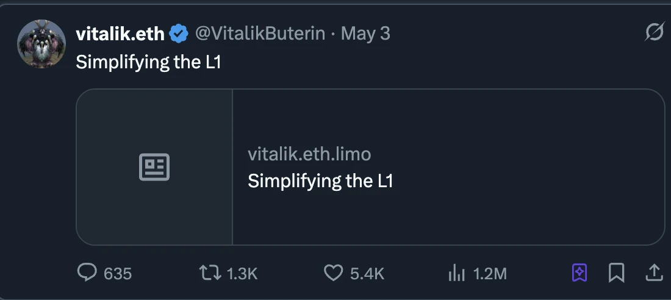Click the article placeholder icon in link card
Viewport: 671px width, 300px height.
154,167
